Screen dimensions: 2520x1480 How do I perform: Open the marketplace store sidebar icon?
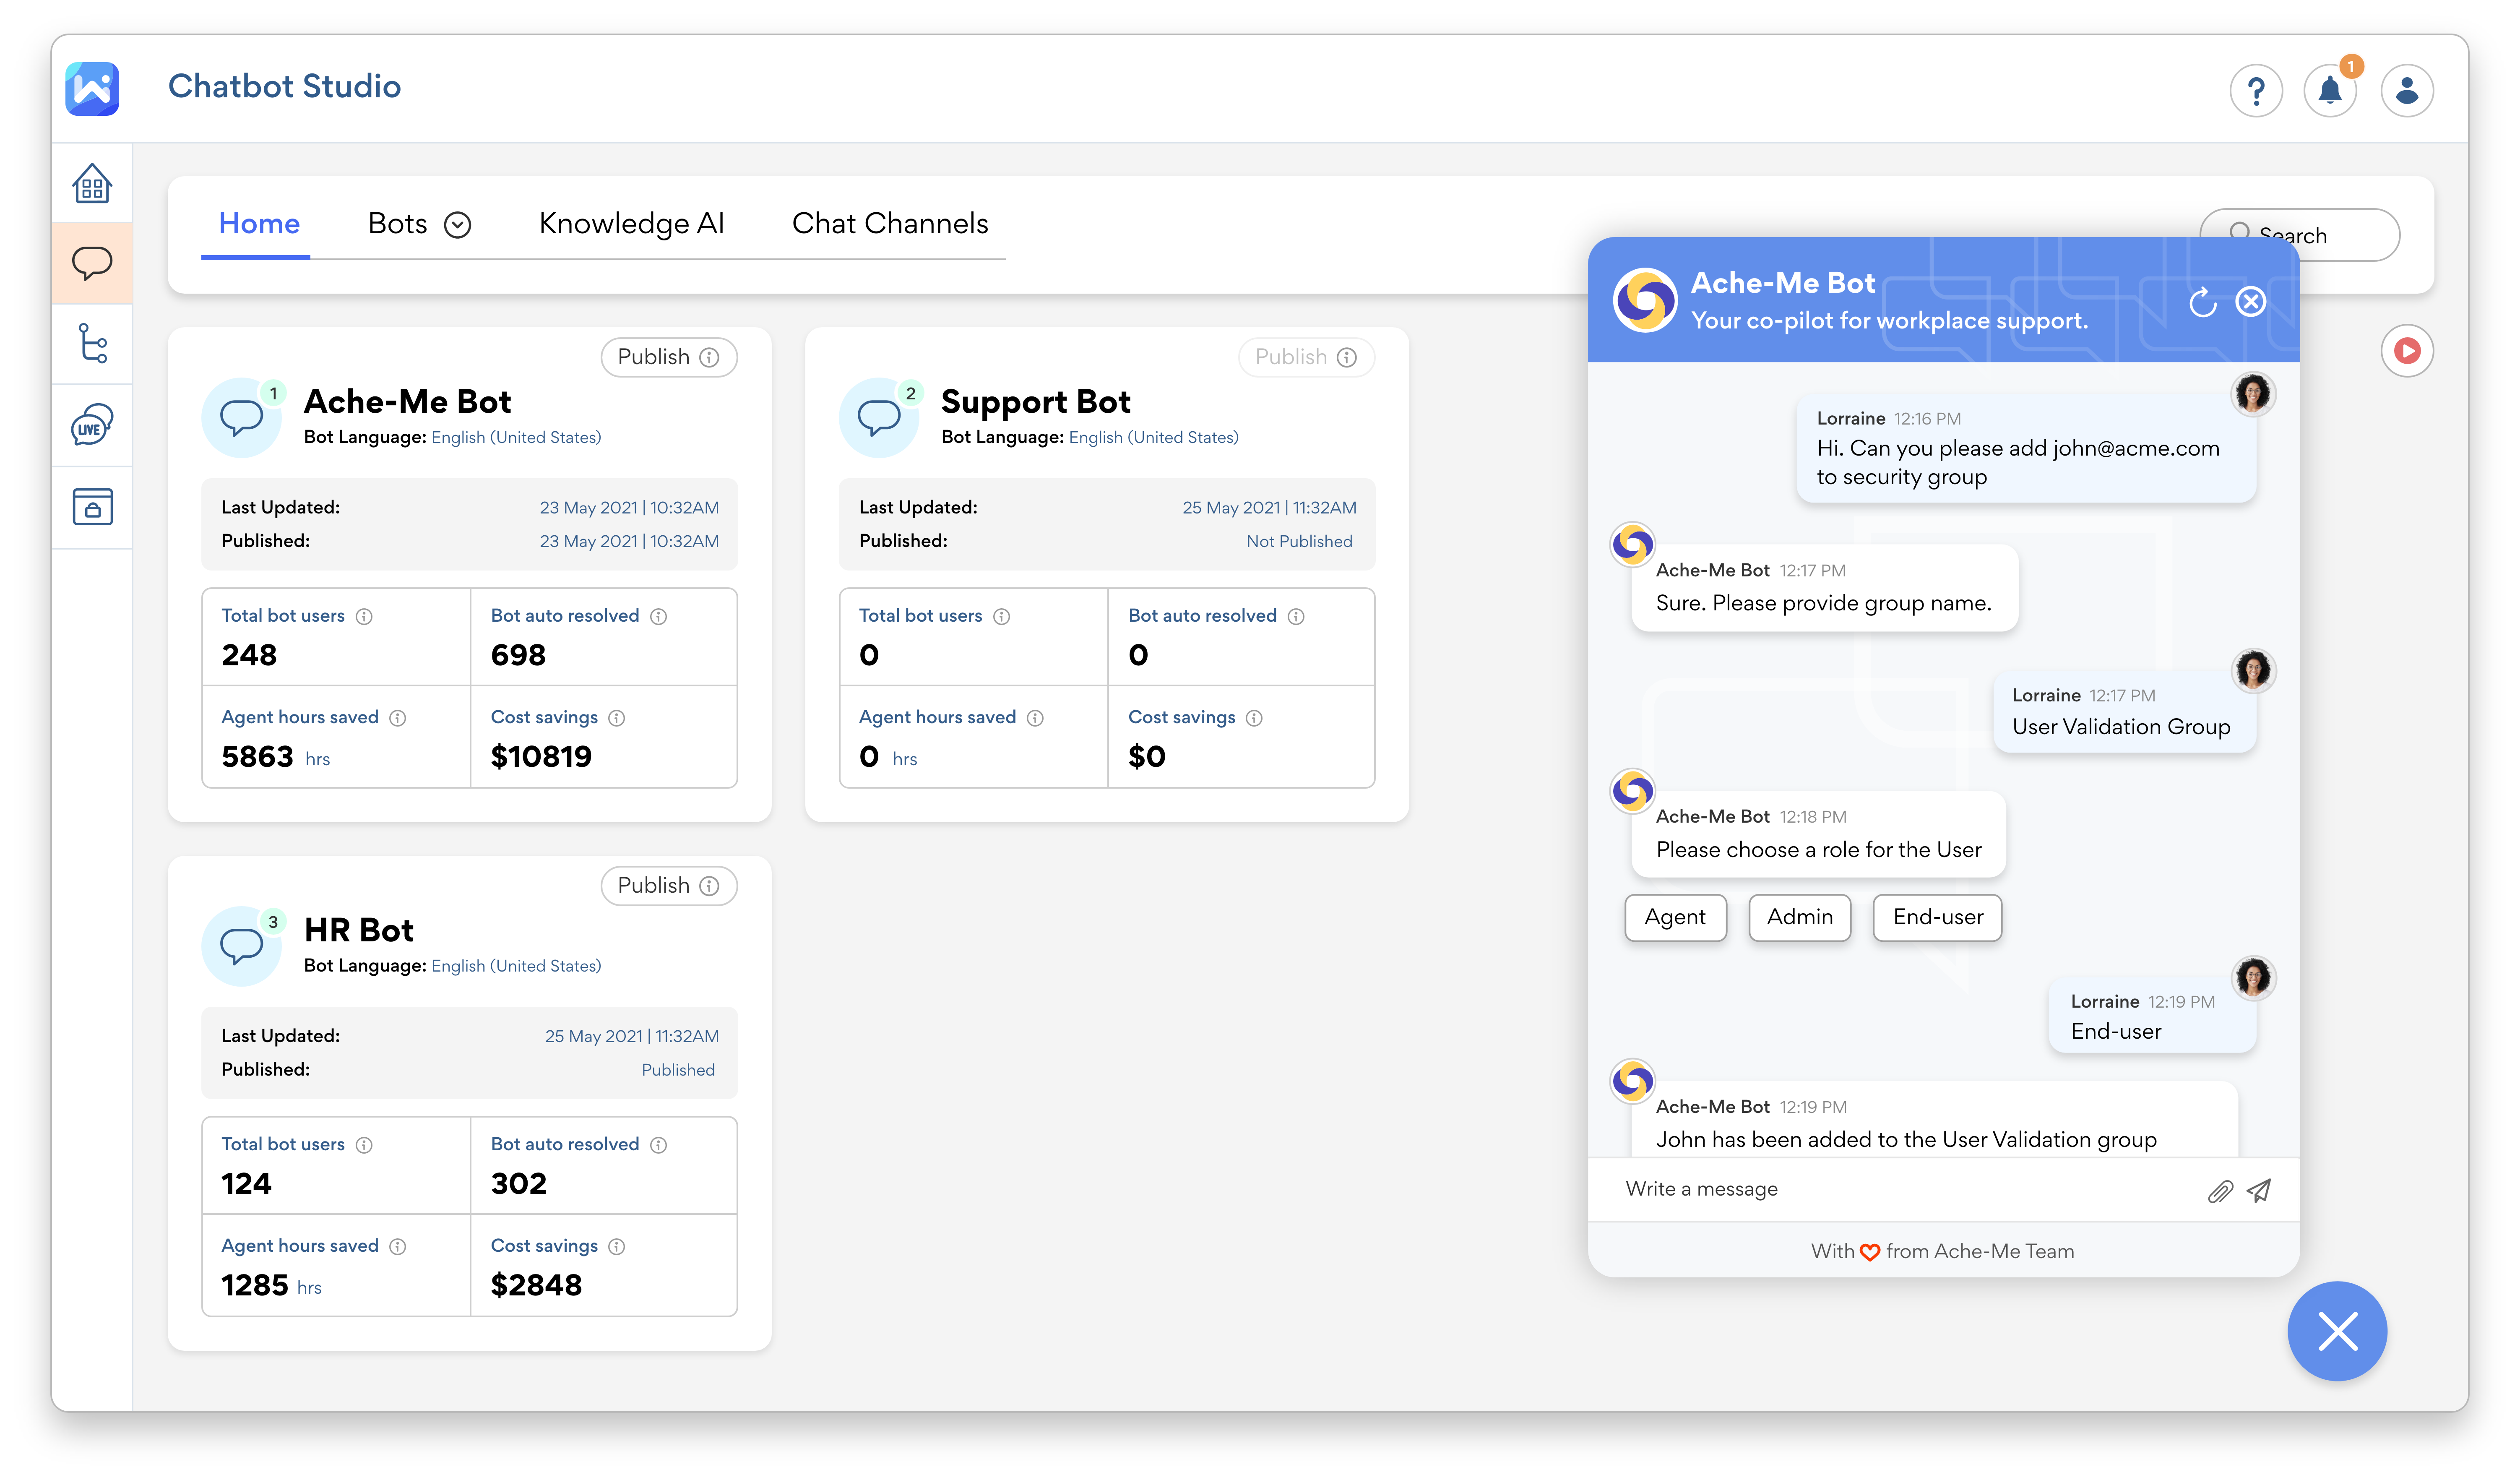click(x=92, y=507)
